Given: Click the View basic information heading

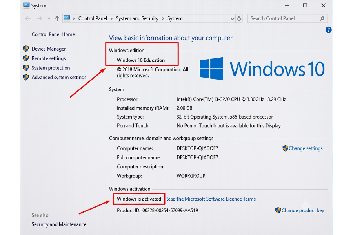Looking at the screenshot, I should coord(171,38).
